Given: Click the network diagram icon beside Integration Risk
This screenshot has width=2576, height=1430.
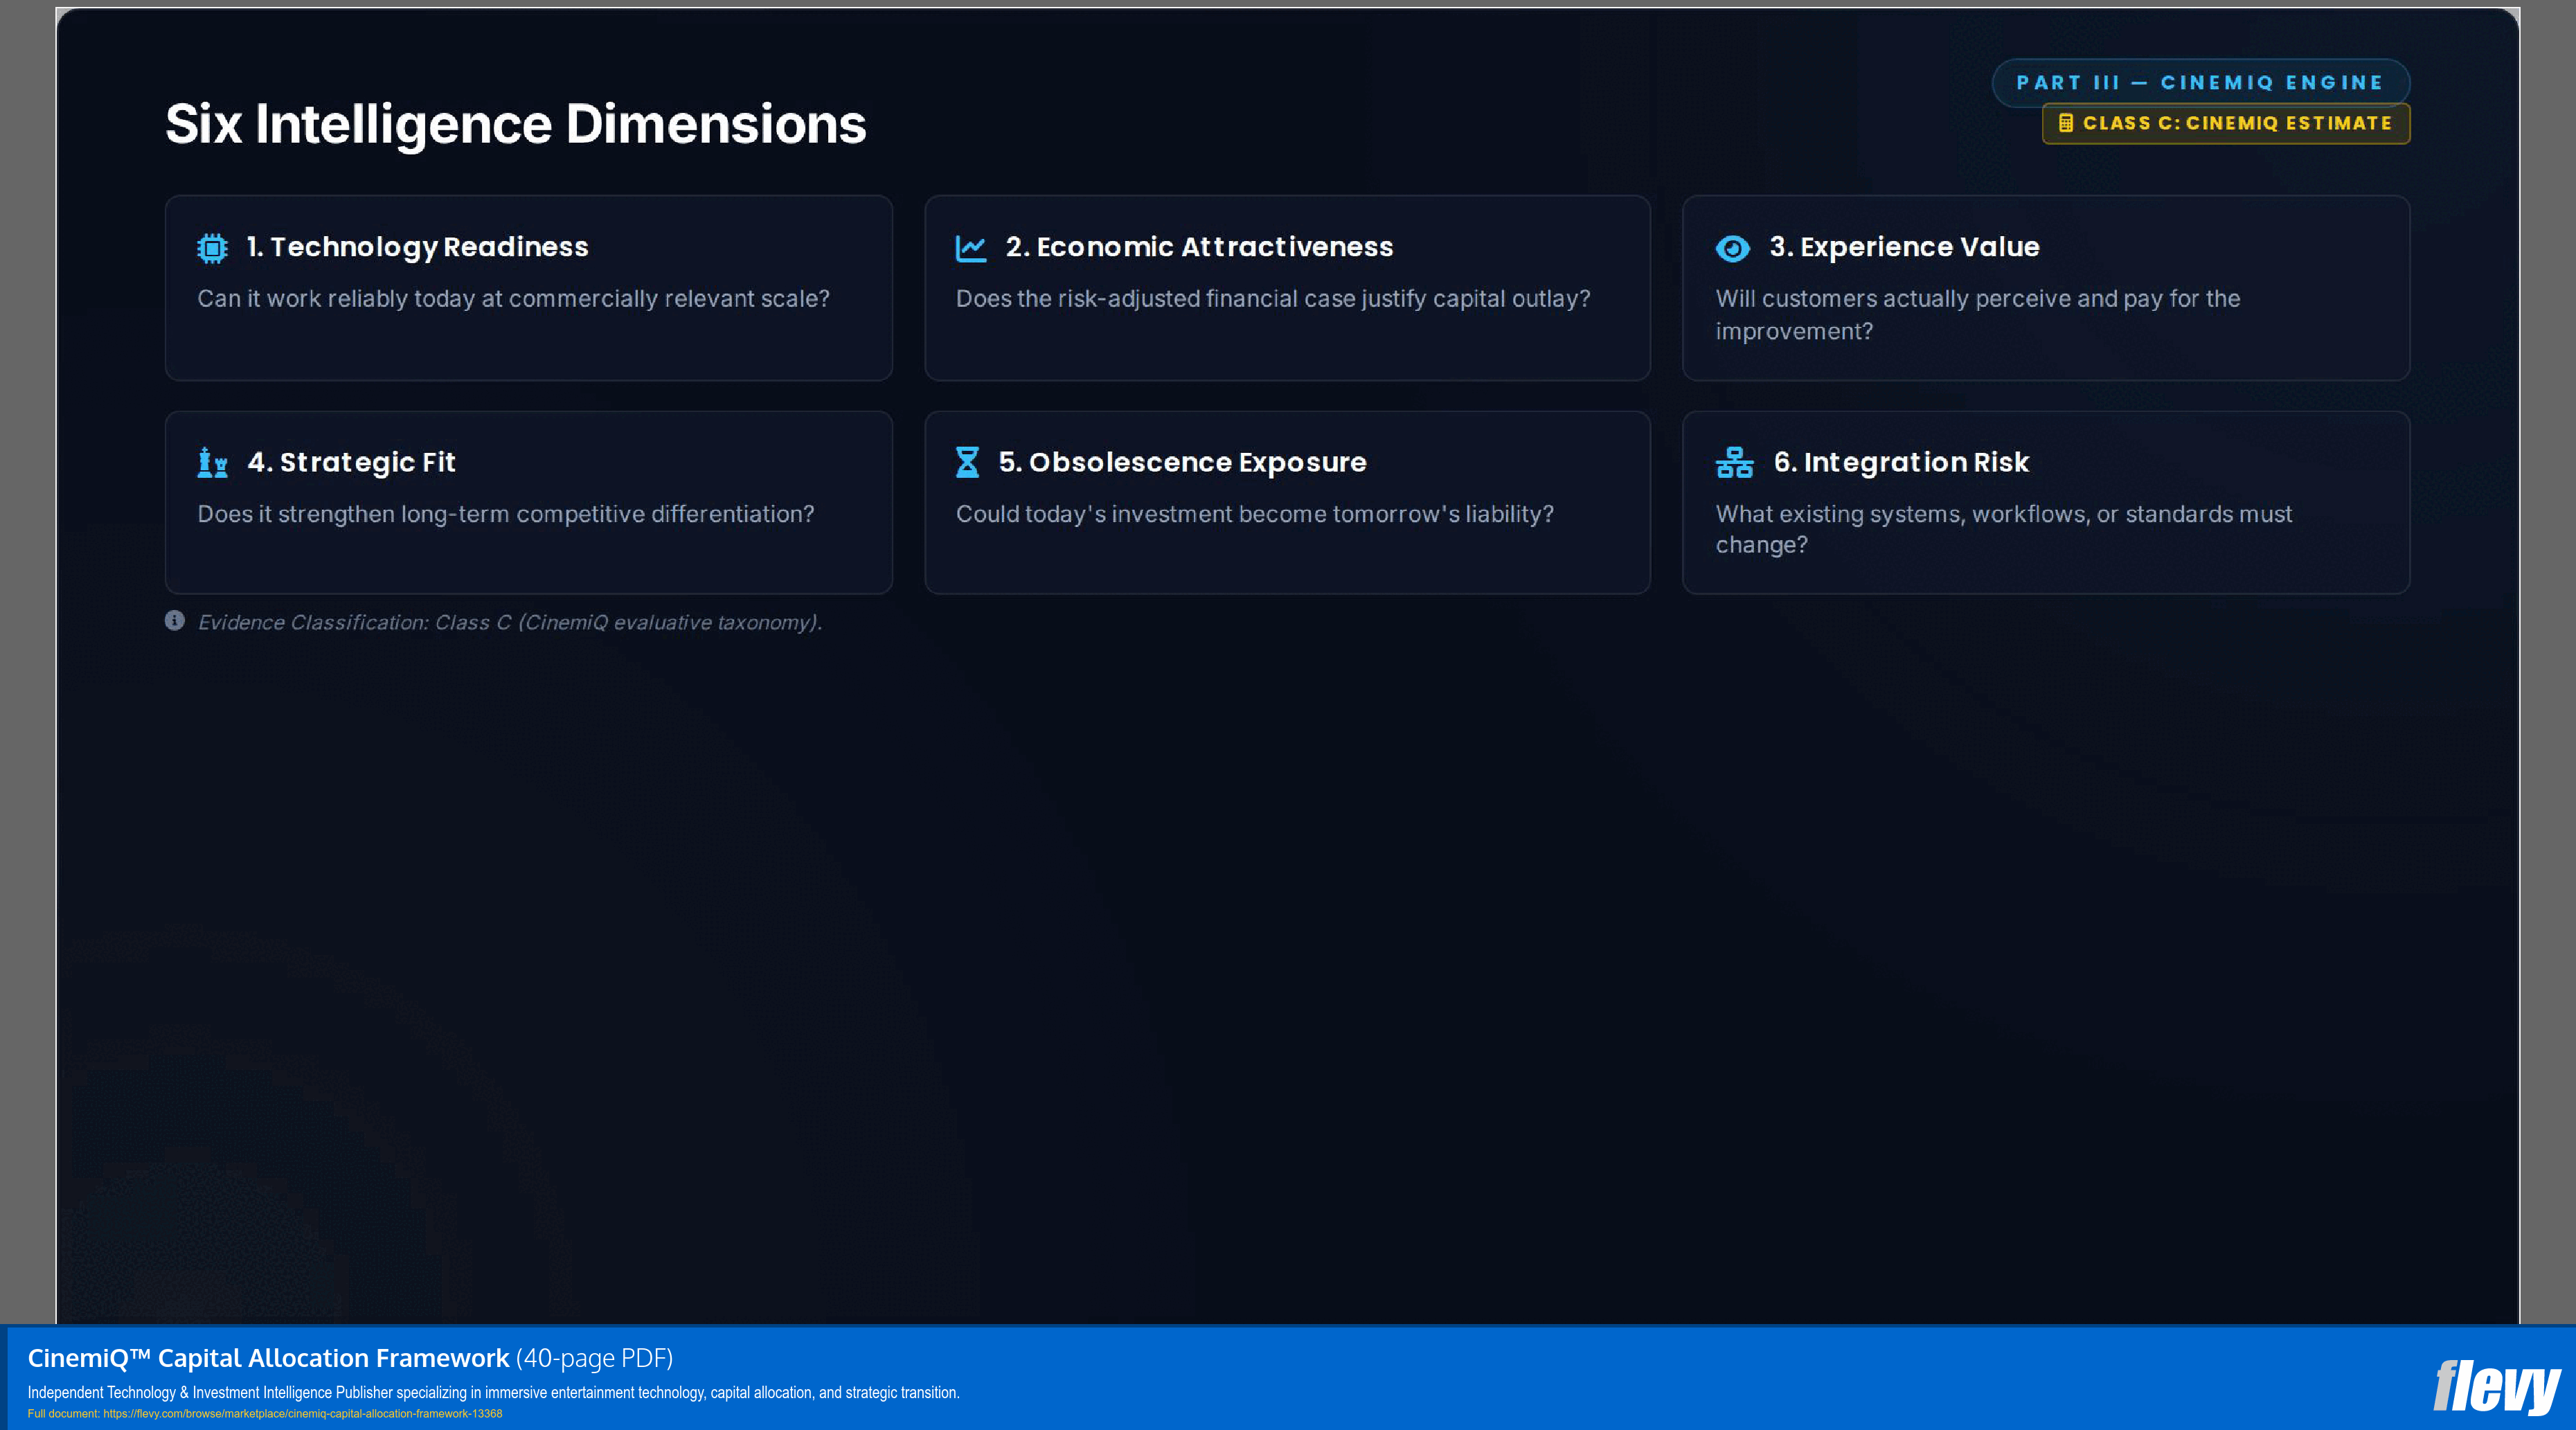Looking at the screenshot, I should pyautogui.click(x=1734, y=462).
